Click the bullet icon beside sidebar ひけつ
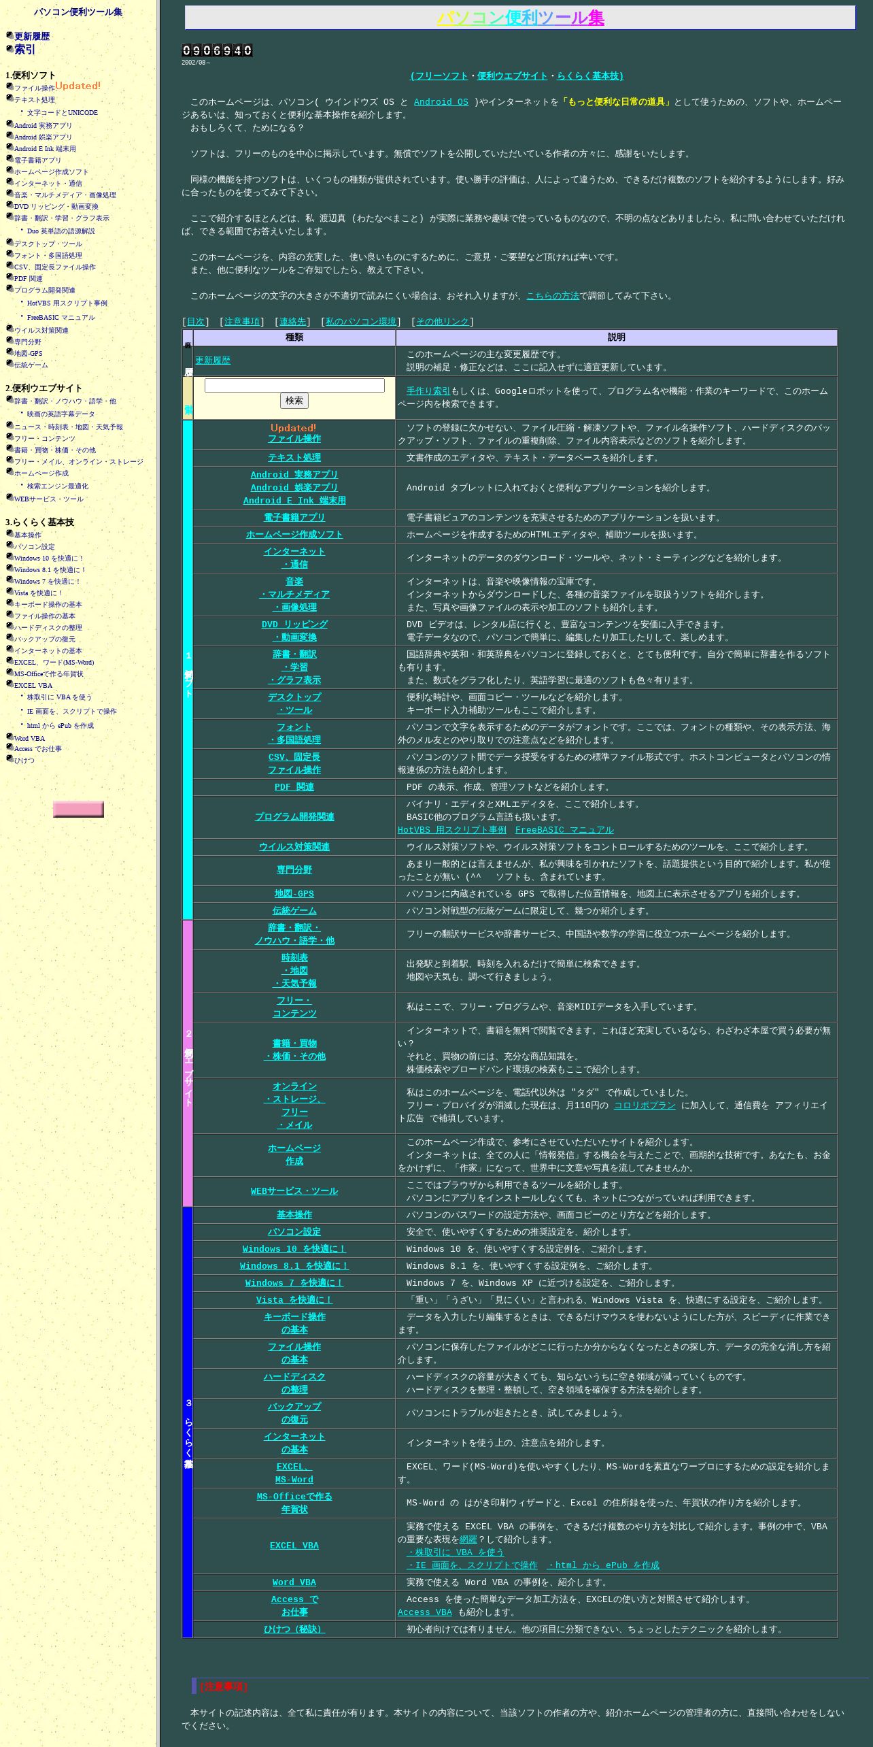873x1747 pixels. point(10,759)
